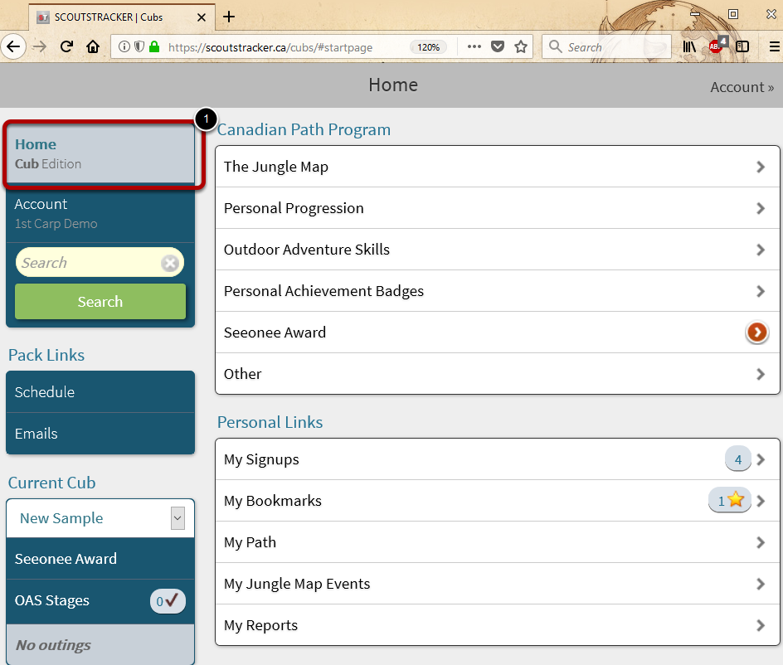Image resolution: width=783 pixels, height=665 pixels.
Task: Click the No outings text
Action: (x=53, y=646)
